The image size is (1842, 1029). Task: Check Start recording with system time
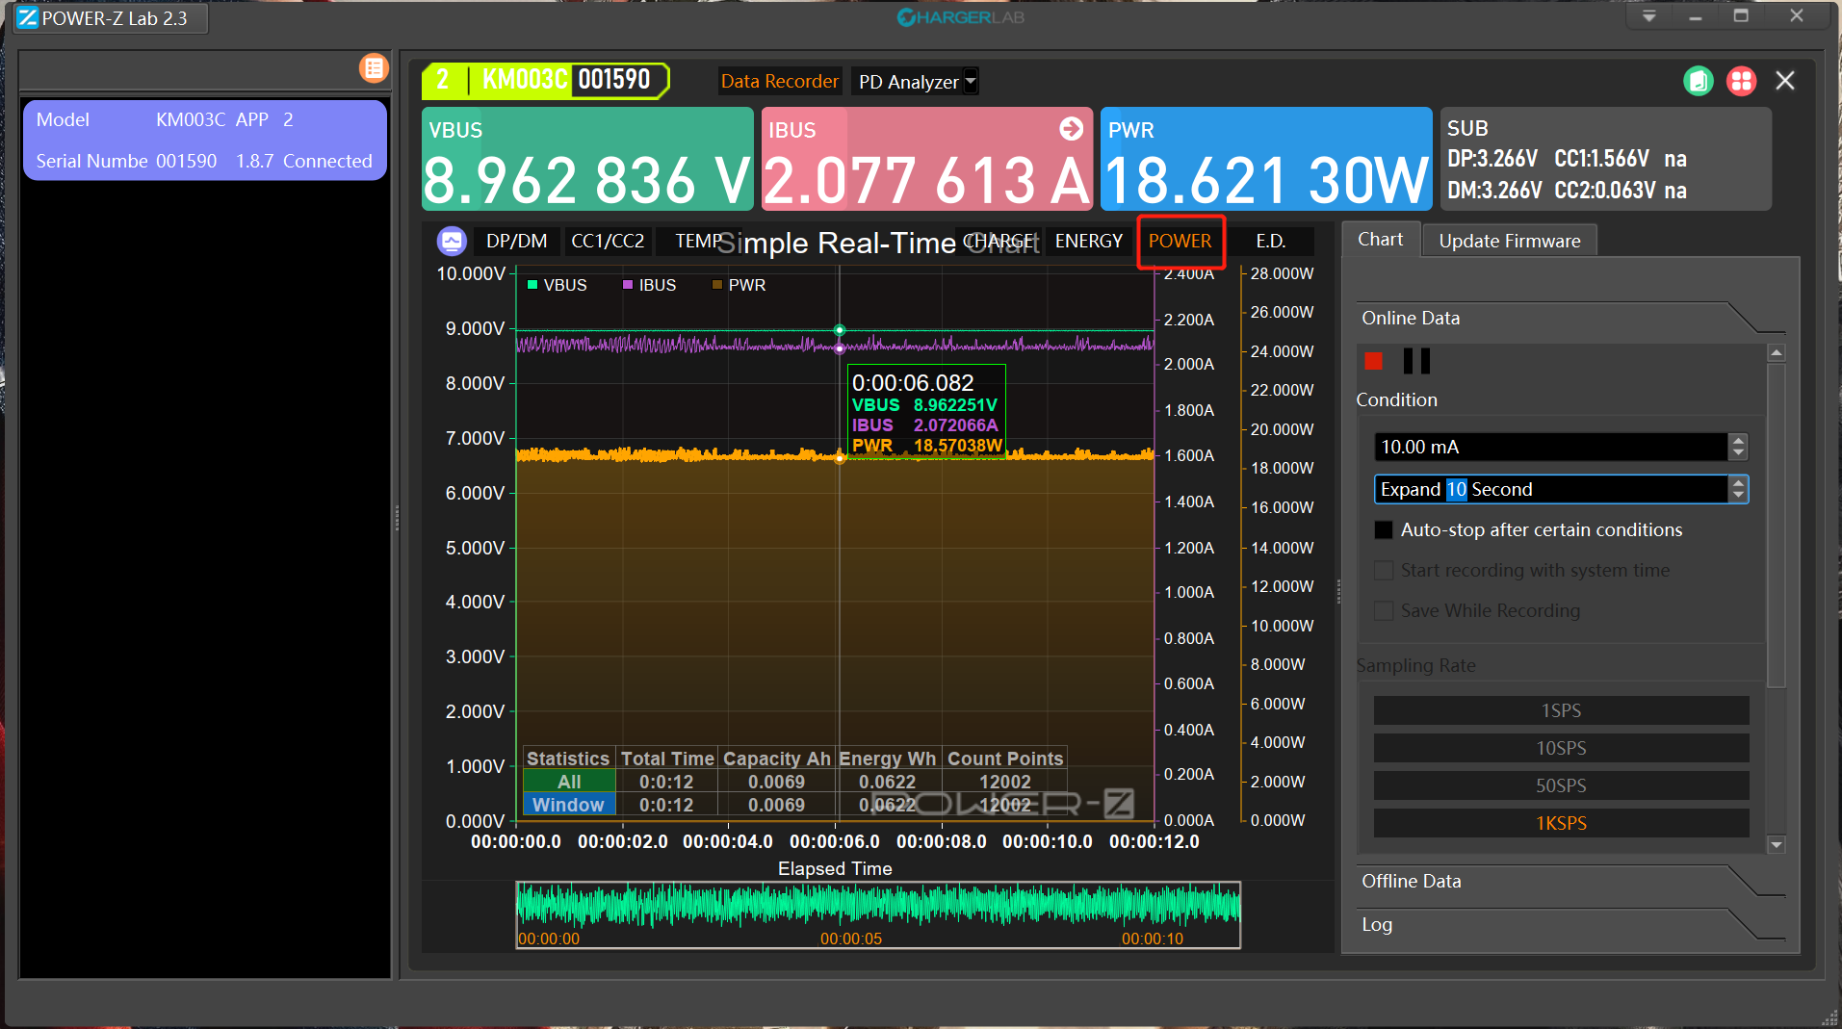(x=1384, y=570)
